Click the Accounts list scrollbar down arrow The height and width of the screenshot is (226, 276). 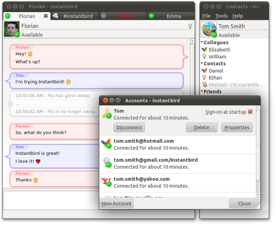(258, 195)
